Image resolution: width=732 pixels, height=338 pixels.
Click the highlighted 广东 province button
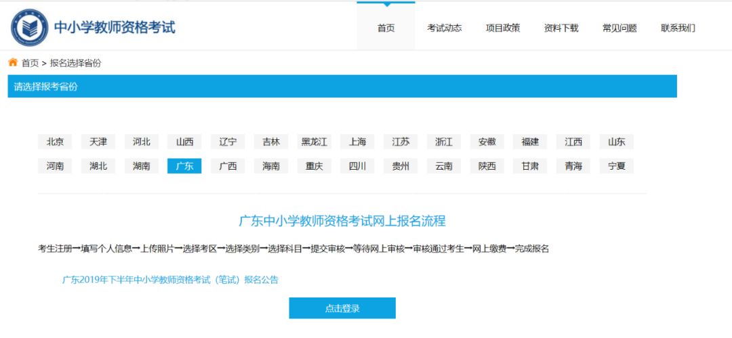(184, 166)
